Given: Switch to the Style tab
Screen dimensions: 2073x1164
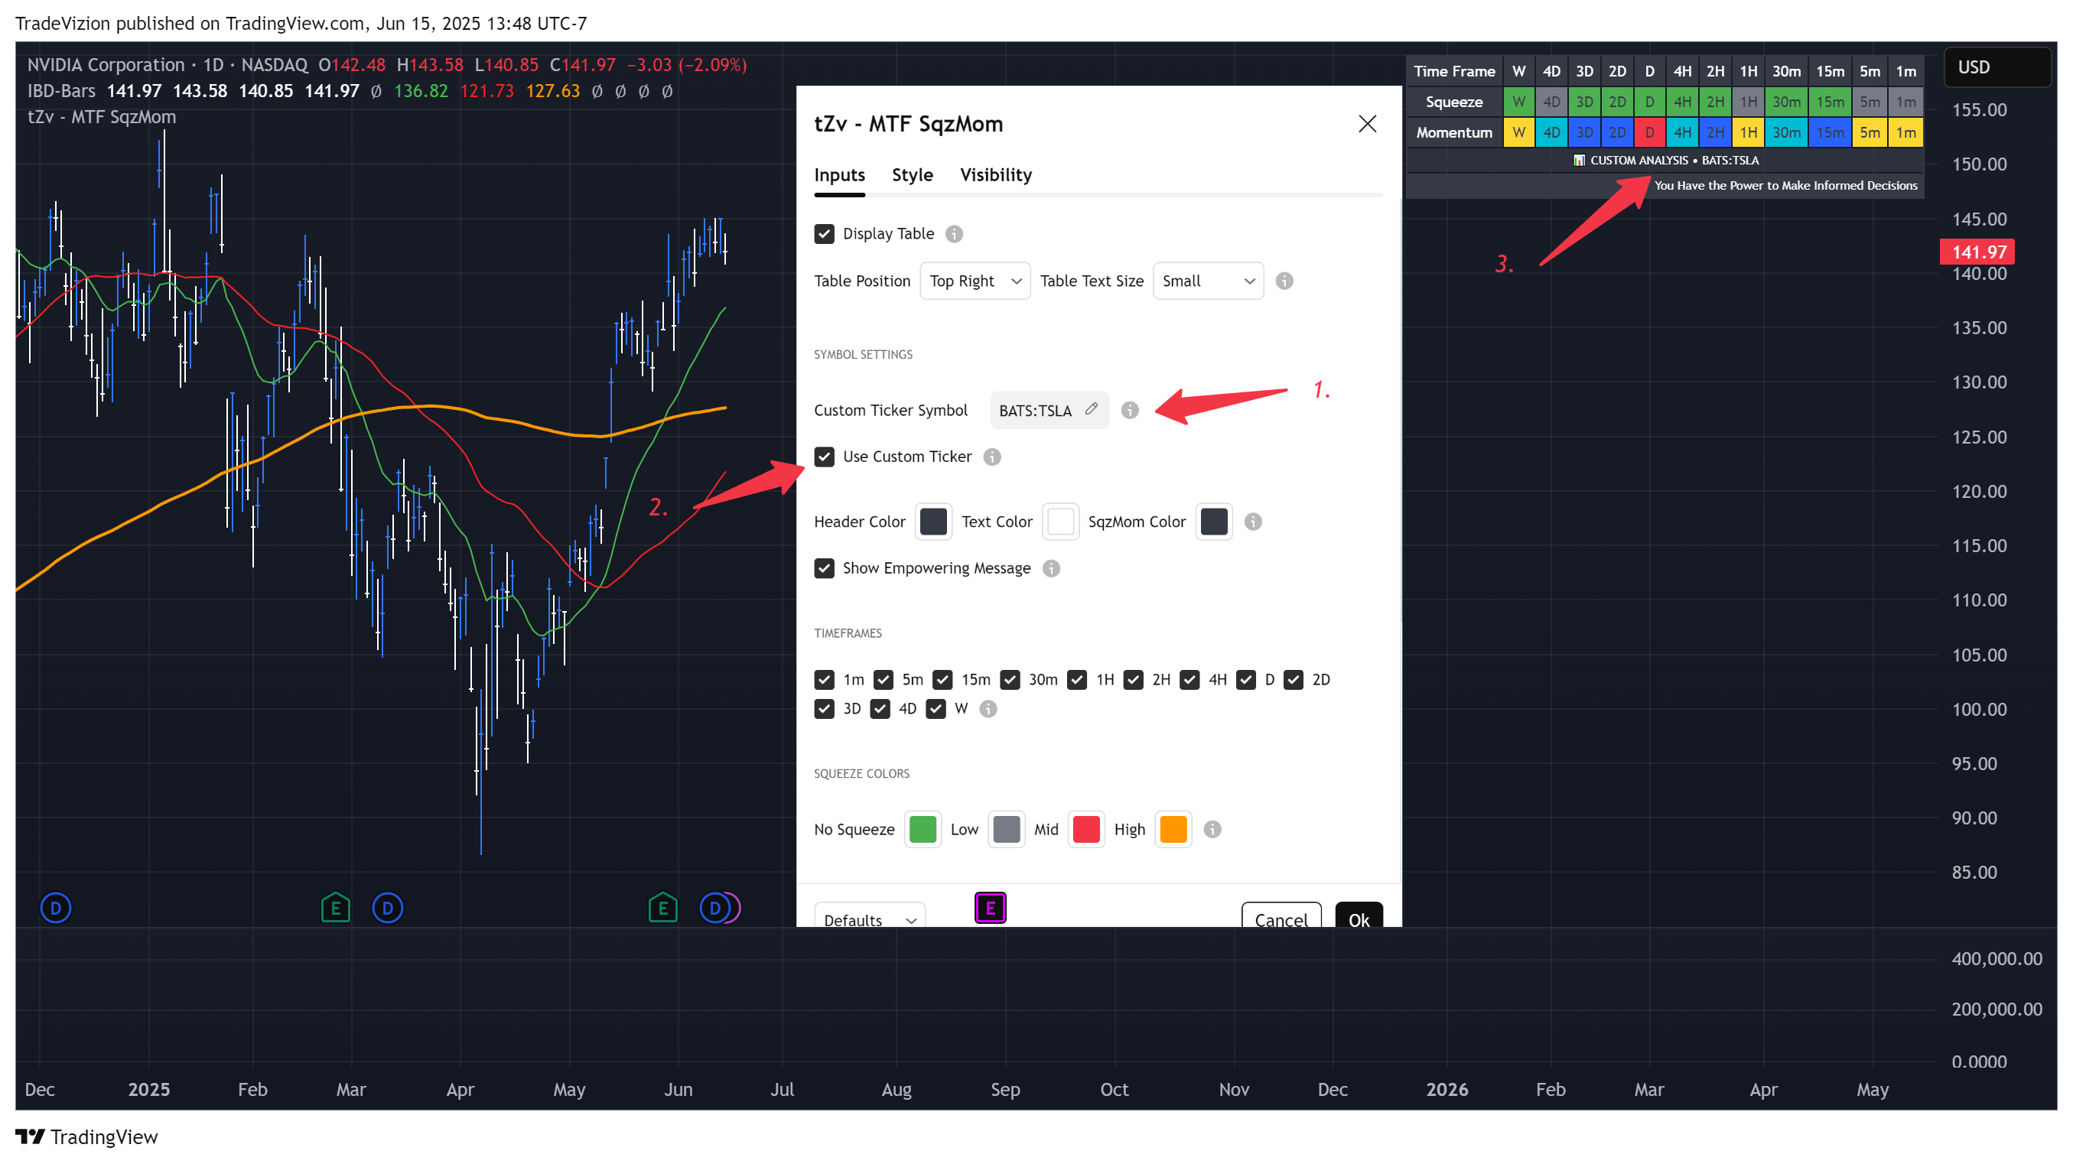Looking at the screenshot, I should point(912,174).
